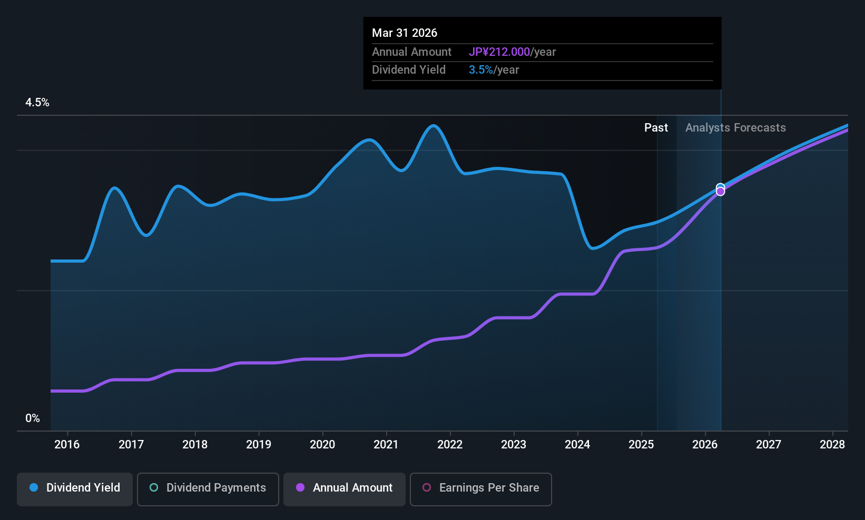Enable the Earnings Per Share series
The width and height of the screenshot is (865, 520).
(480, 489)
